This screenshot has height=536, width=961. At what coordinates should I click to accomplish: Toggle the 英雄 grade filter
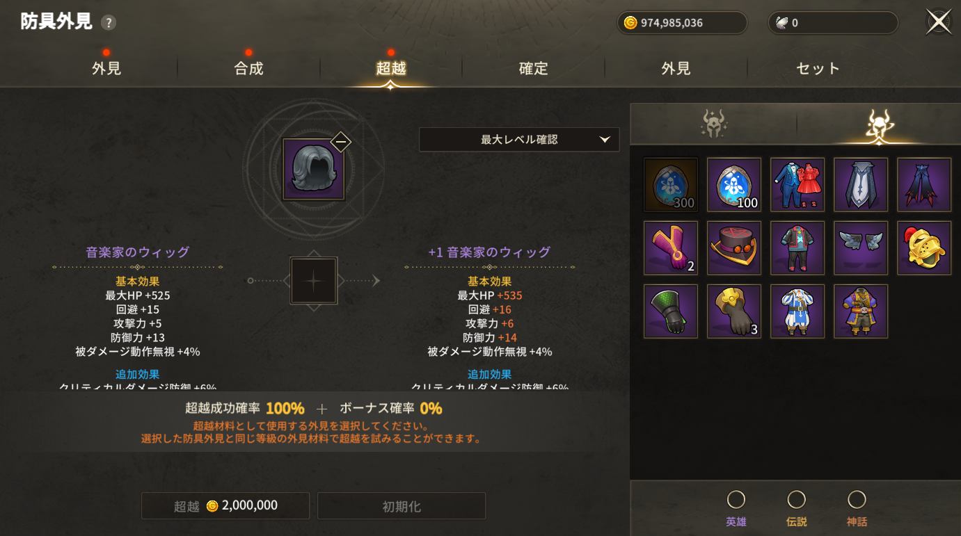(736, 509)
